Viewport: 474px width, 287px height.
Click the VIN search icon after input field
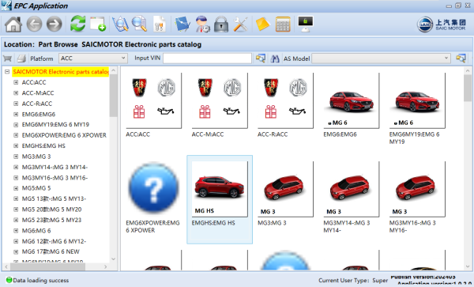(261, 58)
